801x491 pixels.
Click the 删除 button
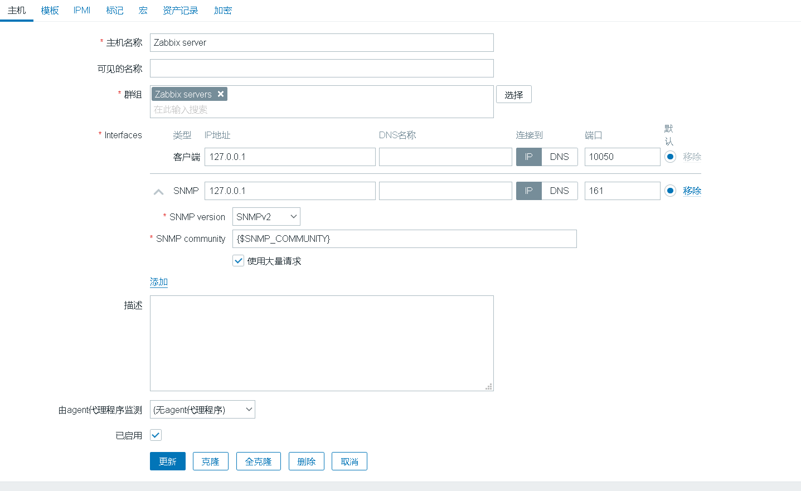tap(307, 461)
